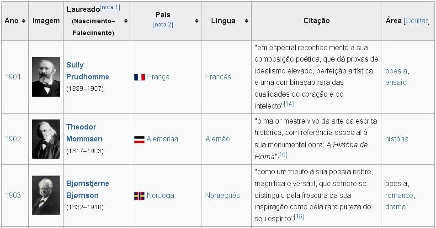The width and height of the screenshot is (436, 228).
Task: Hide the Área column via Ocultar
Action: coord(416,21)
